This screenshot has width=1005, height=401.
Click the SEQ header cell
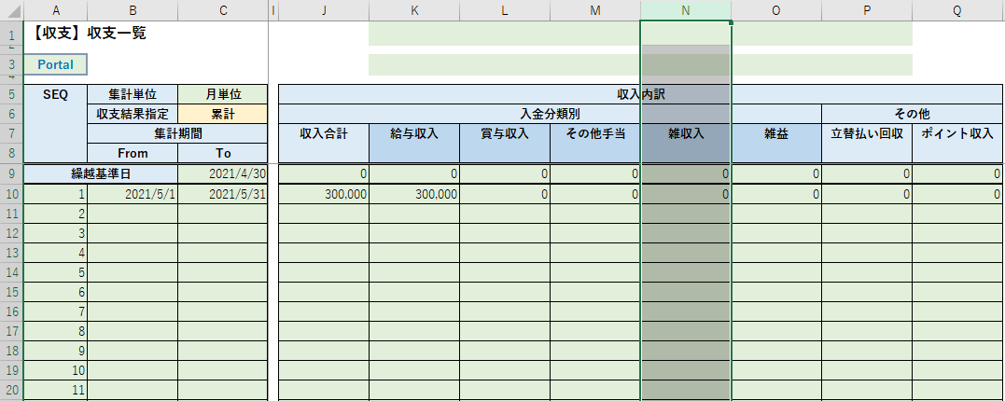pos(55,124)
